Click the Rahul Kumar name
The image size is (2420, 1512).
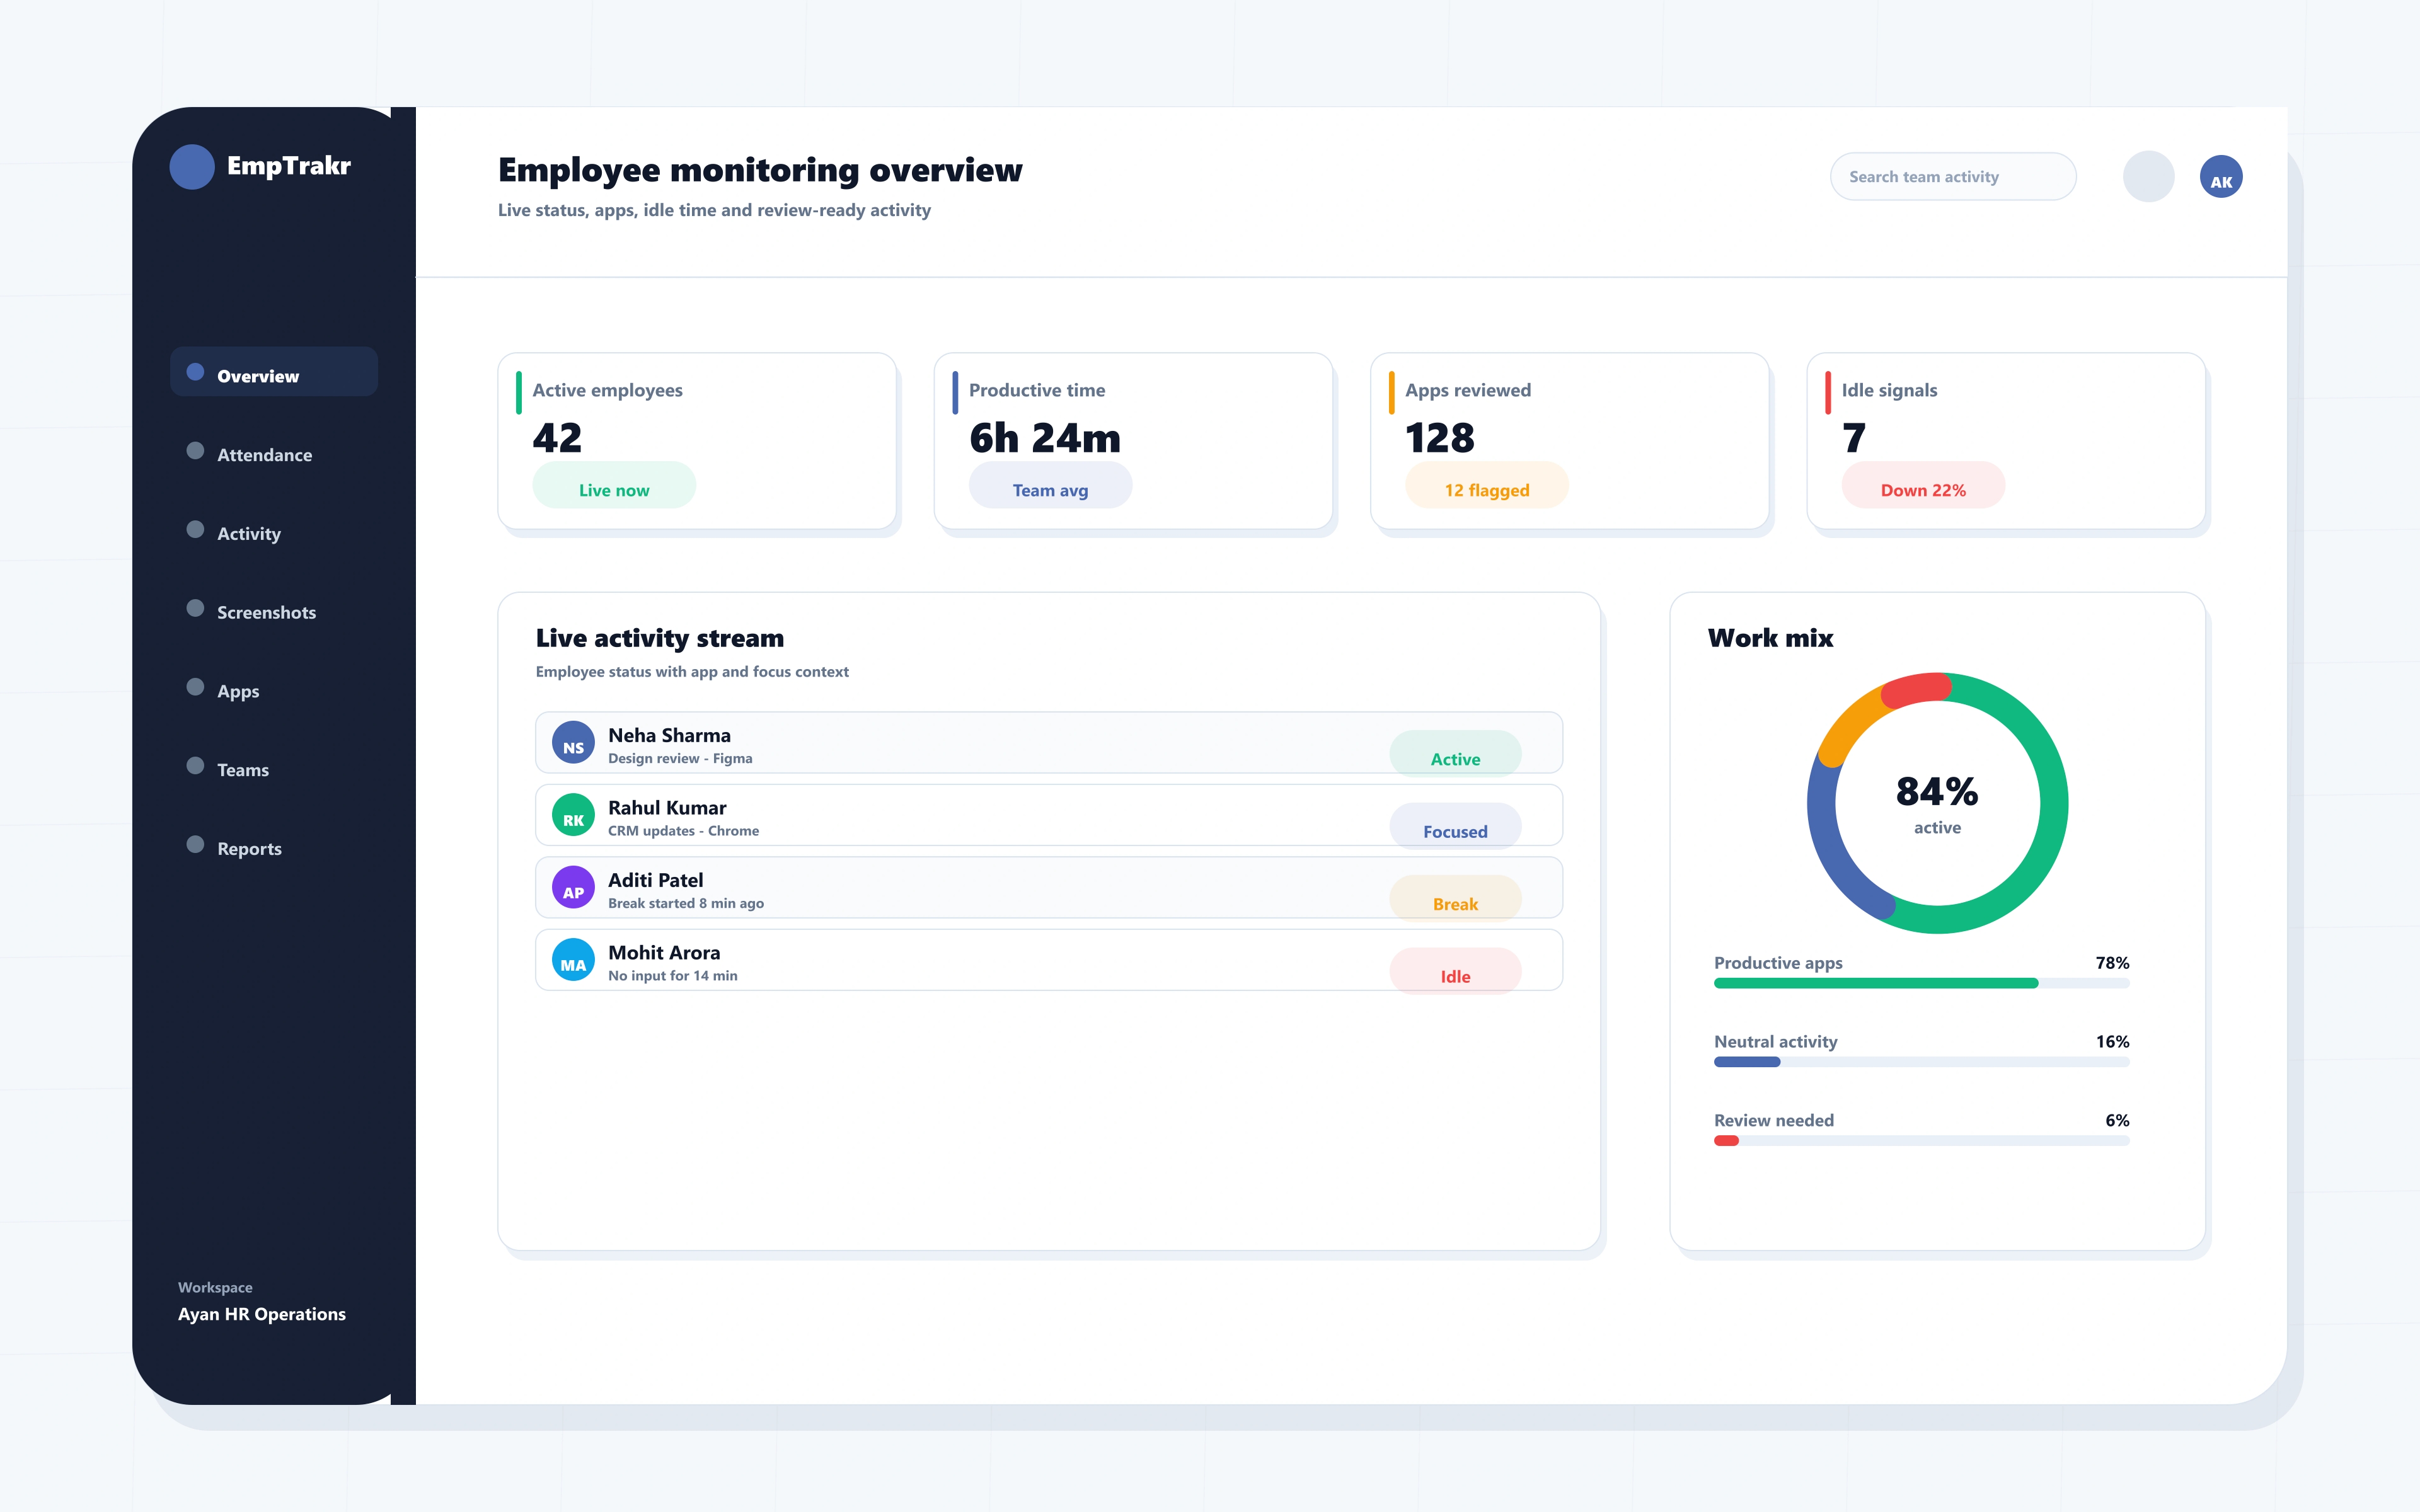(667, 807)
